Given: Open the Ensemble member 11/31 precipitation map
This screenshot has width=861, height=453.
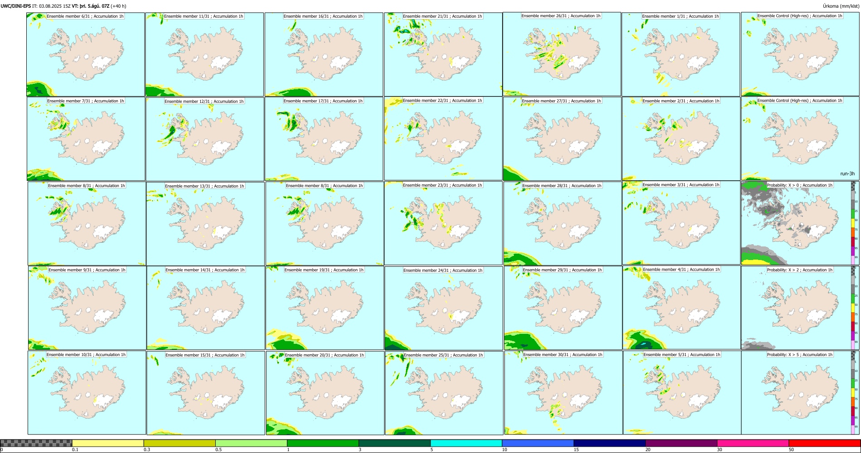Looking at the screenshot, I should coord(204,54).
